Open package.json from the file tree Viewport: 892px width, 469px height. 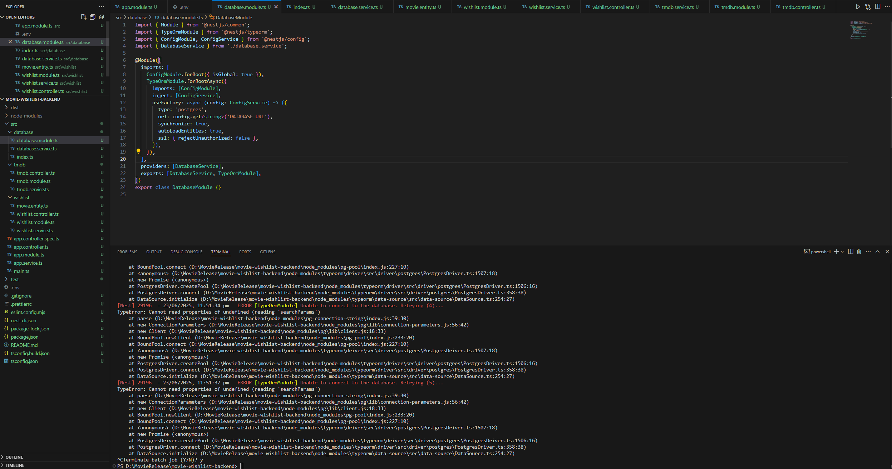[25, 337]
